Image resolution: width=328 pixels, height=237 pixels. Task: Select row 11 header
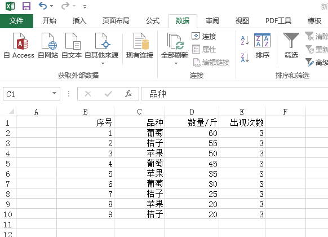click(8, 225)
